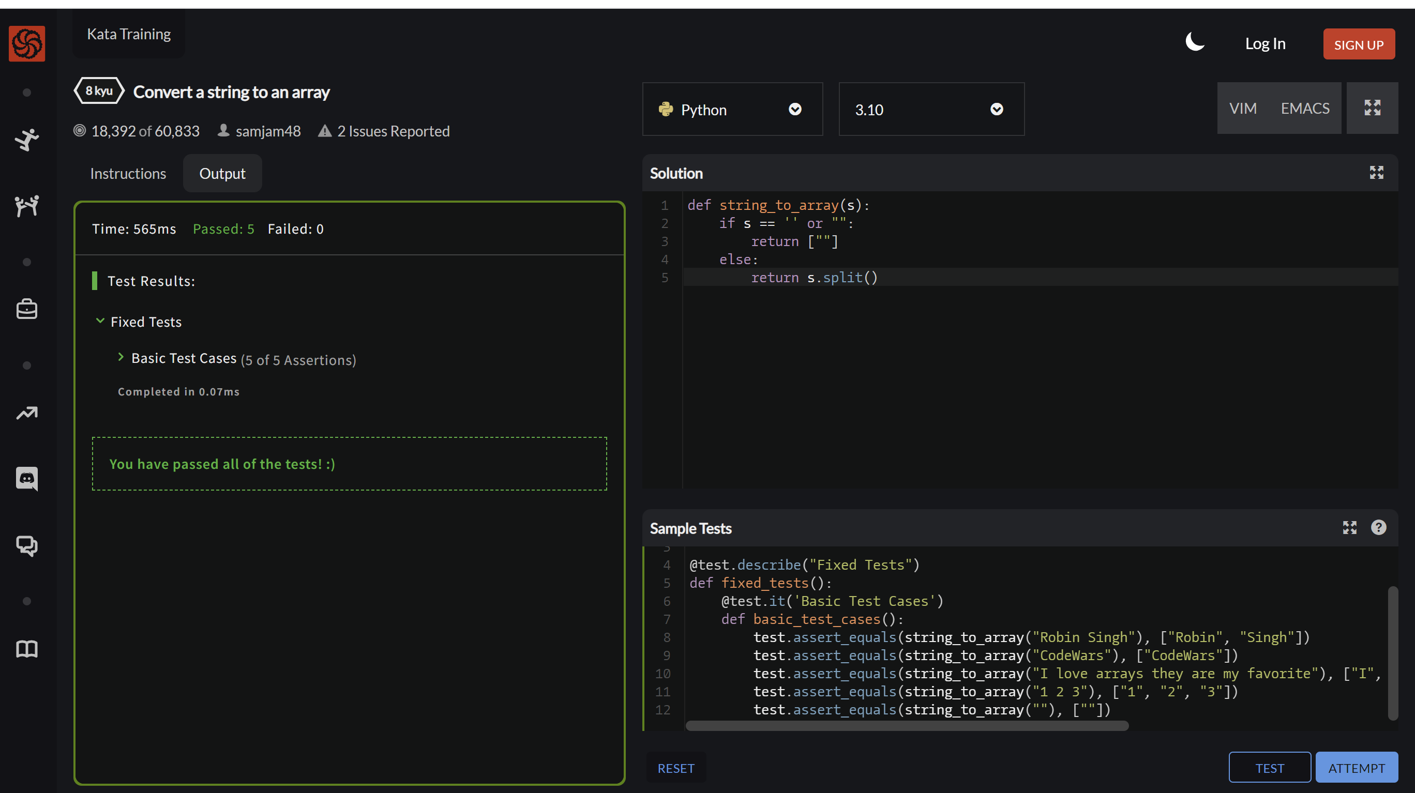Click the SIGN UP button
Screen dimensions: 1415x793
click(1359, 44)
